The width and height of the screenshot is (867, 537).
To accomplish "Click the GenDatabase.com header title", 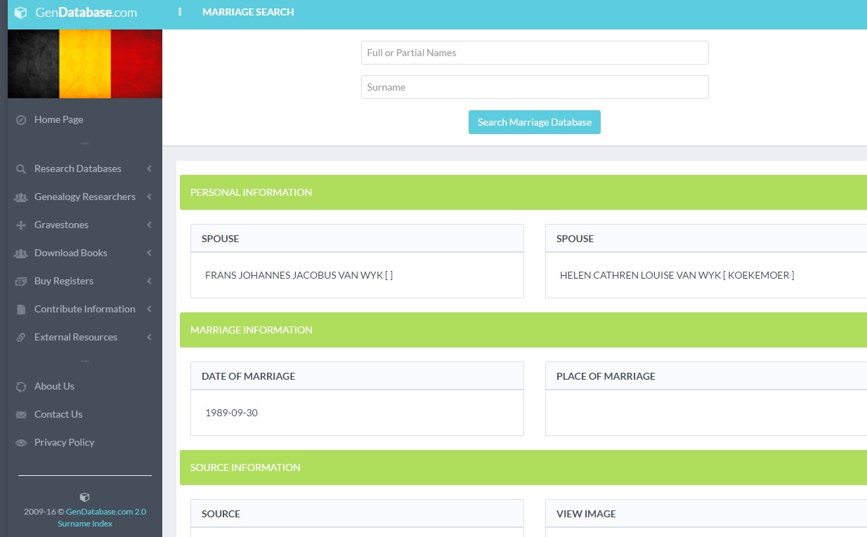I will (86, 12).
